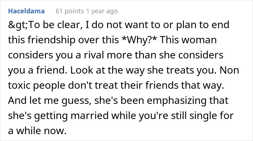Image resolution: width=253 pixels, height=141 pixels.
Task: Click the phrase 'And let me guess'
Action: 50,101
